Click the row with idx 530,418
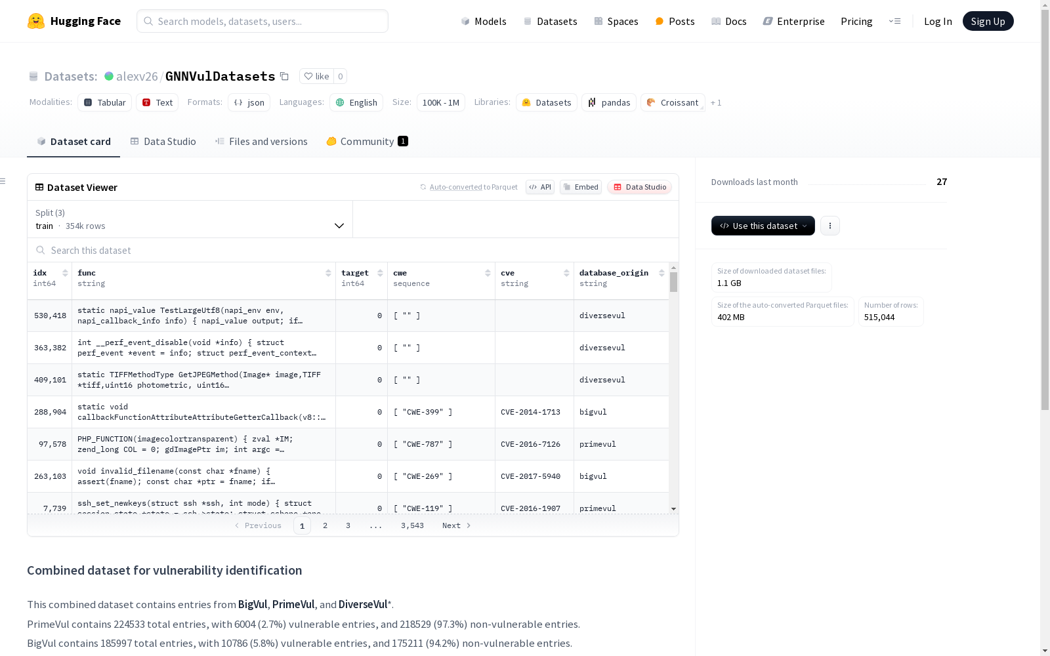The width and height of the screenshot is (1050, 656). [x=348, y=316]
